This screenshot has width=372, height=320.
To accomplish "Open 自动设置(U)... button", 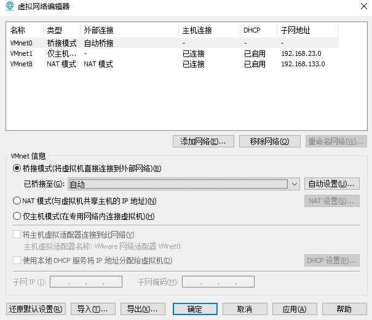I will [x=332, y=184].
